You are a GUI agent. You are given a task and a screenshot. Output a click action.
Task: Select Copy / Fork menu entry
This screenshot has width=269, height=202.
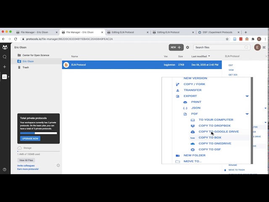[194, 84]
